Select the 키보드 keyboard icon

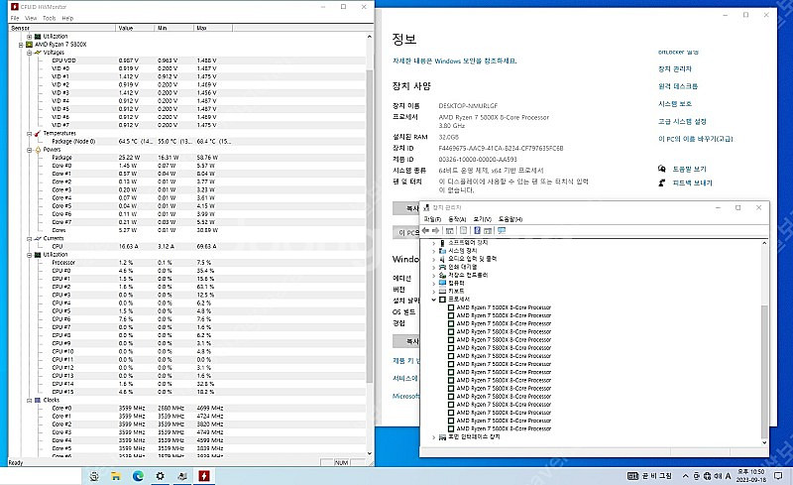442,292
